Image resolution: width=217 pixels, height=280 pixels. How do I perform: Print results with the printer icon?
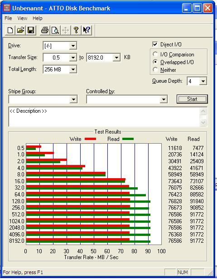pyautogui.click(x=45, y=30)
